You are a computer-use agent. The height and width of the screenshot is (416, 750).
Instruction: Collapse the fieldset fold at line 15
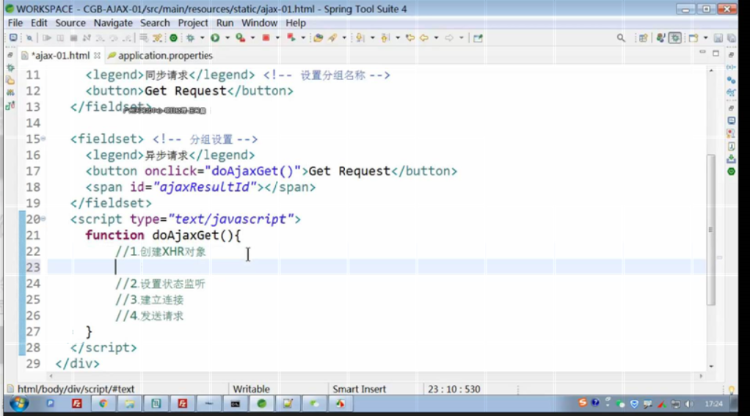(x=43, y=139)
